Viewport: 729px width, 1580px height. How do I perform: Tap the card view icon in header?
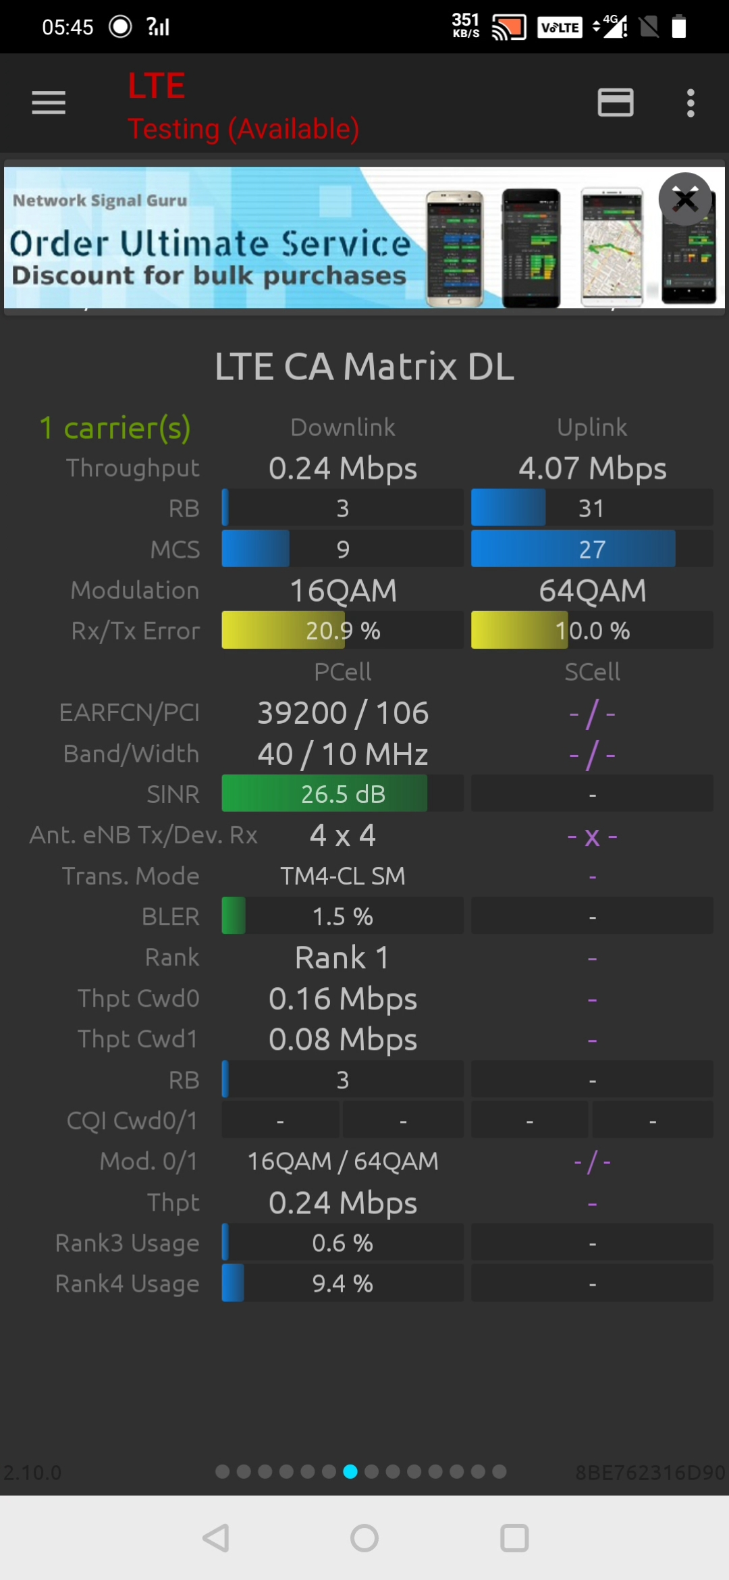(615, 103)
